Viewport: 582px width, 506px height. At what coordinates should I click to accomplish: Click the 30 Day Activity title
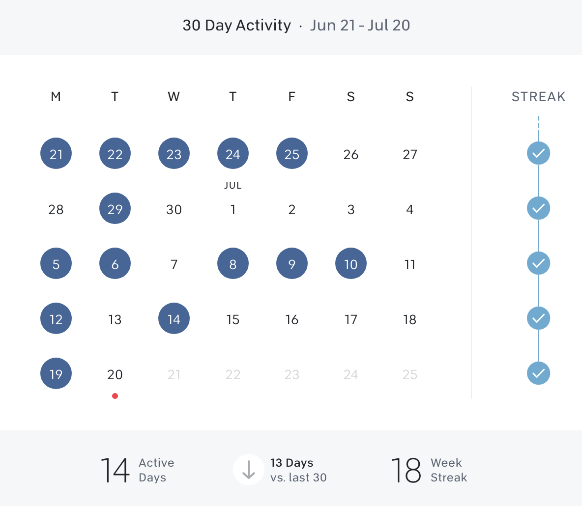(x=236, y=26)
